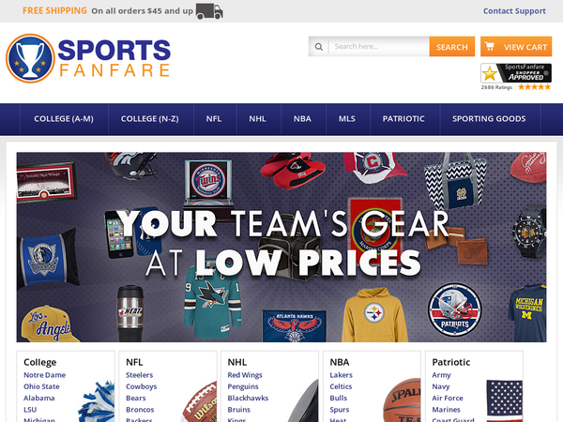The image size is (563, 422).
Task: Click the Wilson football image in the NFL card
Action: 198,402
